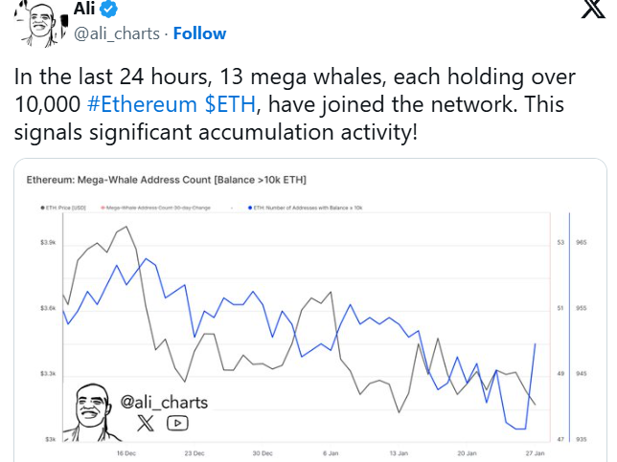Click the 6 Jan date on x-axis

(331, 453)
